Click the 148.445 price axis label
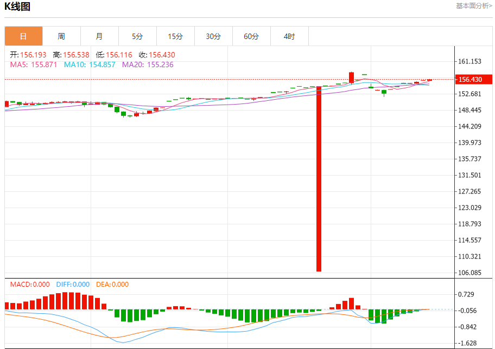This screenshot has height=349, width=495. 469,111
